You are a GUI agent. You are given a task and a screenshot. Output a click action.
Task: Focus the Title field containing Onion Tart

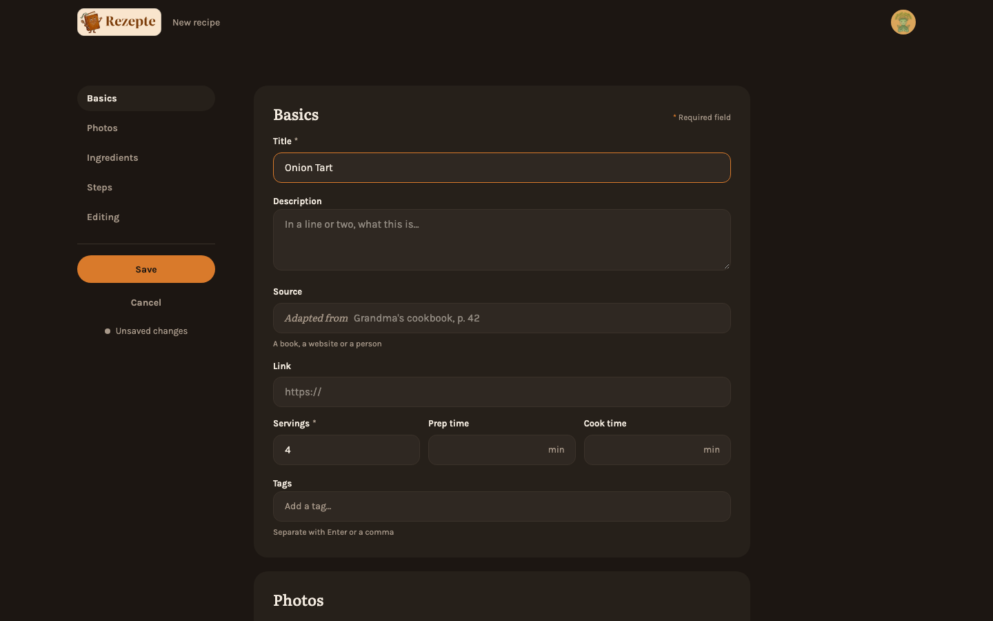pyautogui.click(x=502, y=168)
